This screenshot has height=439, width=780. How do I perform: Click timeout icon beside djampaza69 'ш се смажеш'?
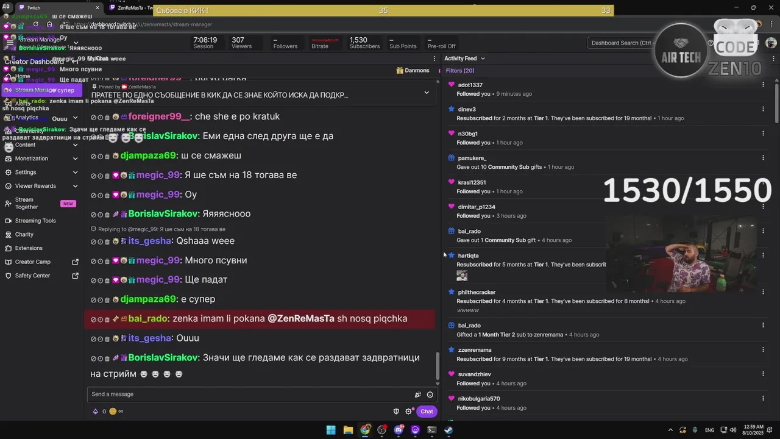101,156
